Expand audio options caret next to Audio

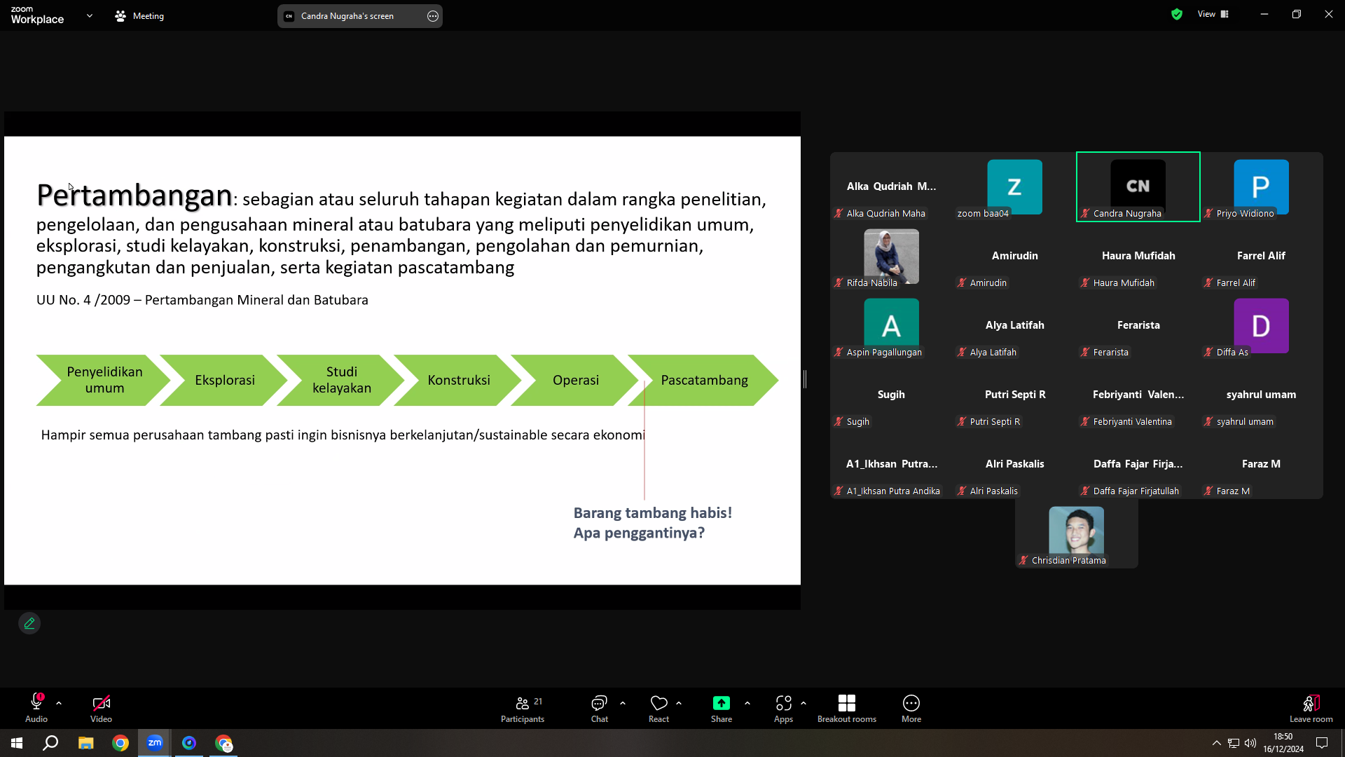tap(59, 703)
